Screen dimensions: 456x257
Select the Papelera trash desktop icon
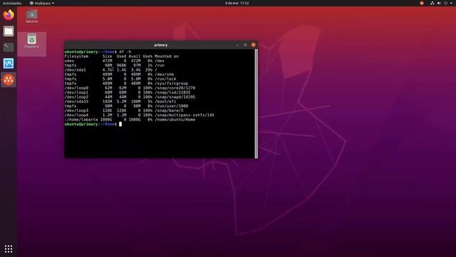(31, 41)
